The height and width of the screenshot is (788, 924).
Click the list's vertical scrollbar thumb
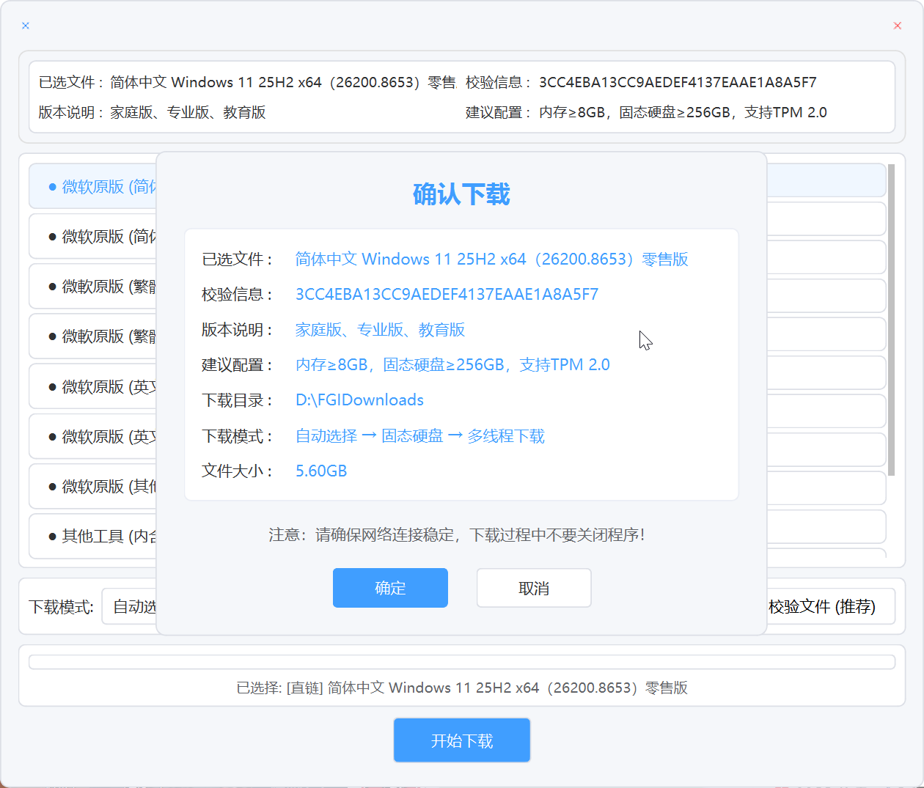pos(892,320)
